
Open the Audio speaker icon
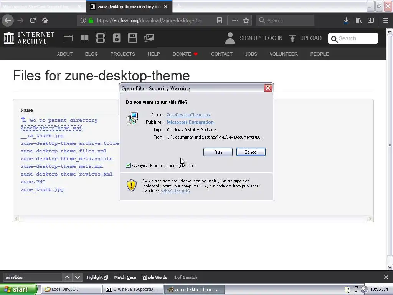[117, 38]
